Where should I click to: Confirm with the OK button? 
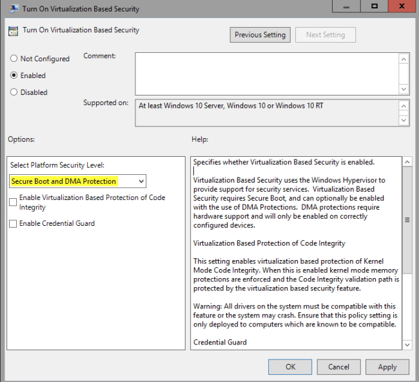290,367
